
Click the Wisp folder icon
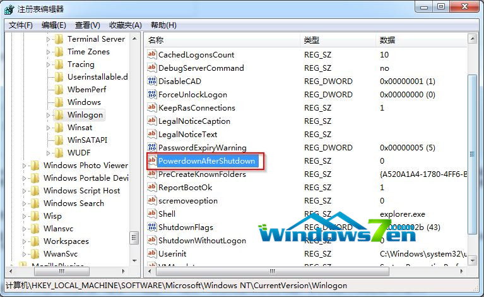35,216
